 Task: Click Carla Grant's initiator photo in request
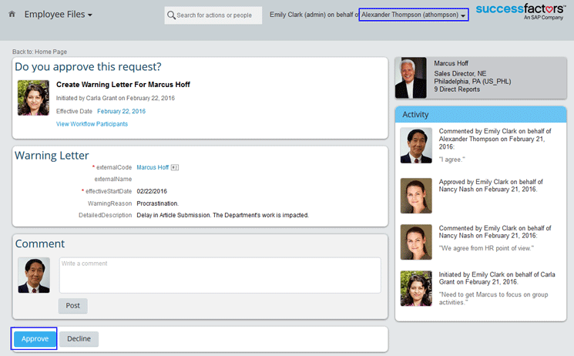[x=33, y=98]
